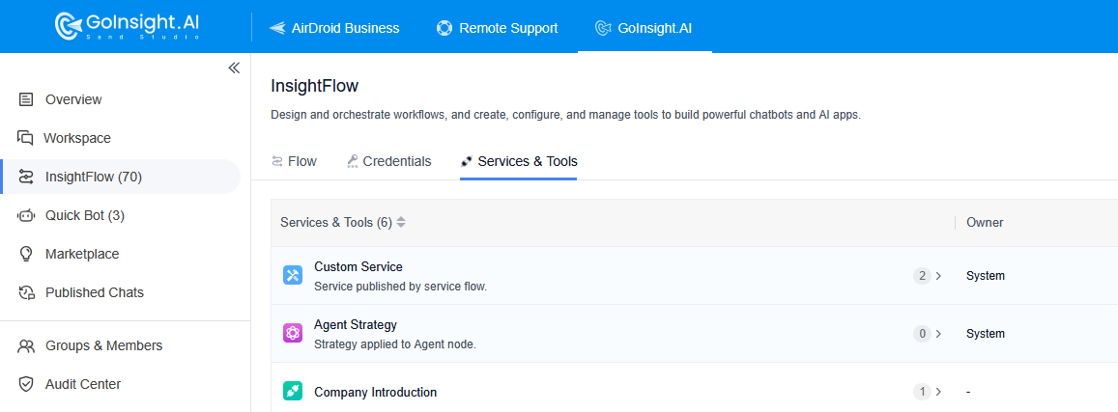
Task: Click 'Service published by service flow.' description
Action: click(x=401, y=287)
